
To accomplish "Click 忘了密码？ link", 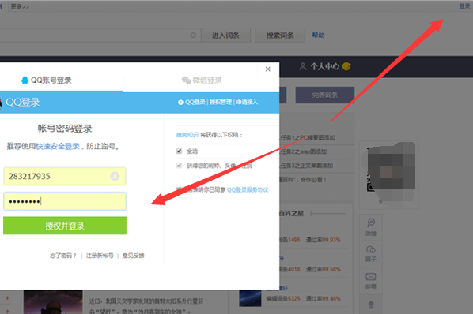I will 63,256.
